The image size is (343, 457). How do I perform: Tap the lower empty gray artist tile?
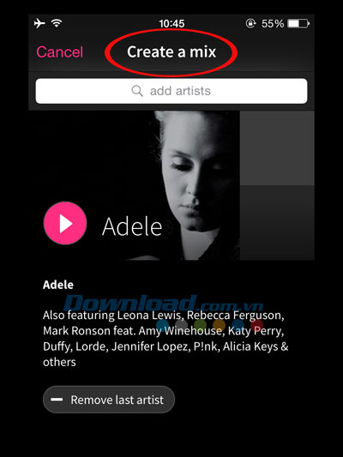[x=277, y=223]
